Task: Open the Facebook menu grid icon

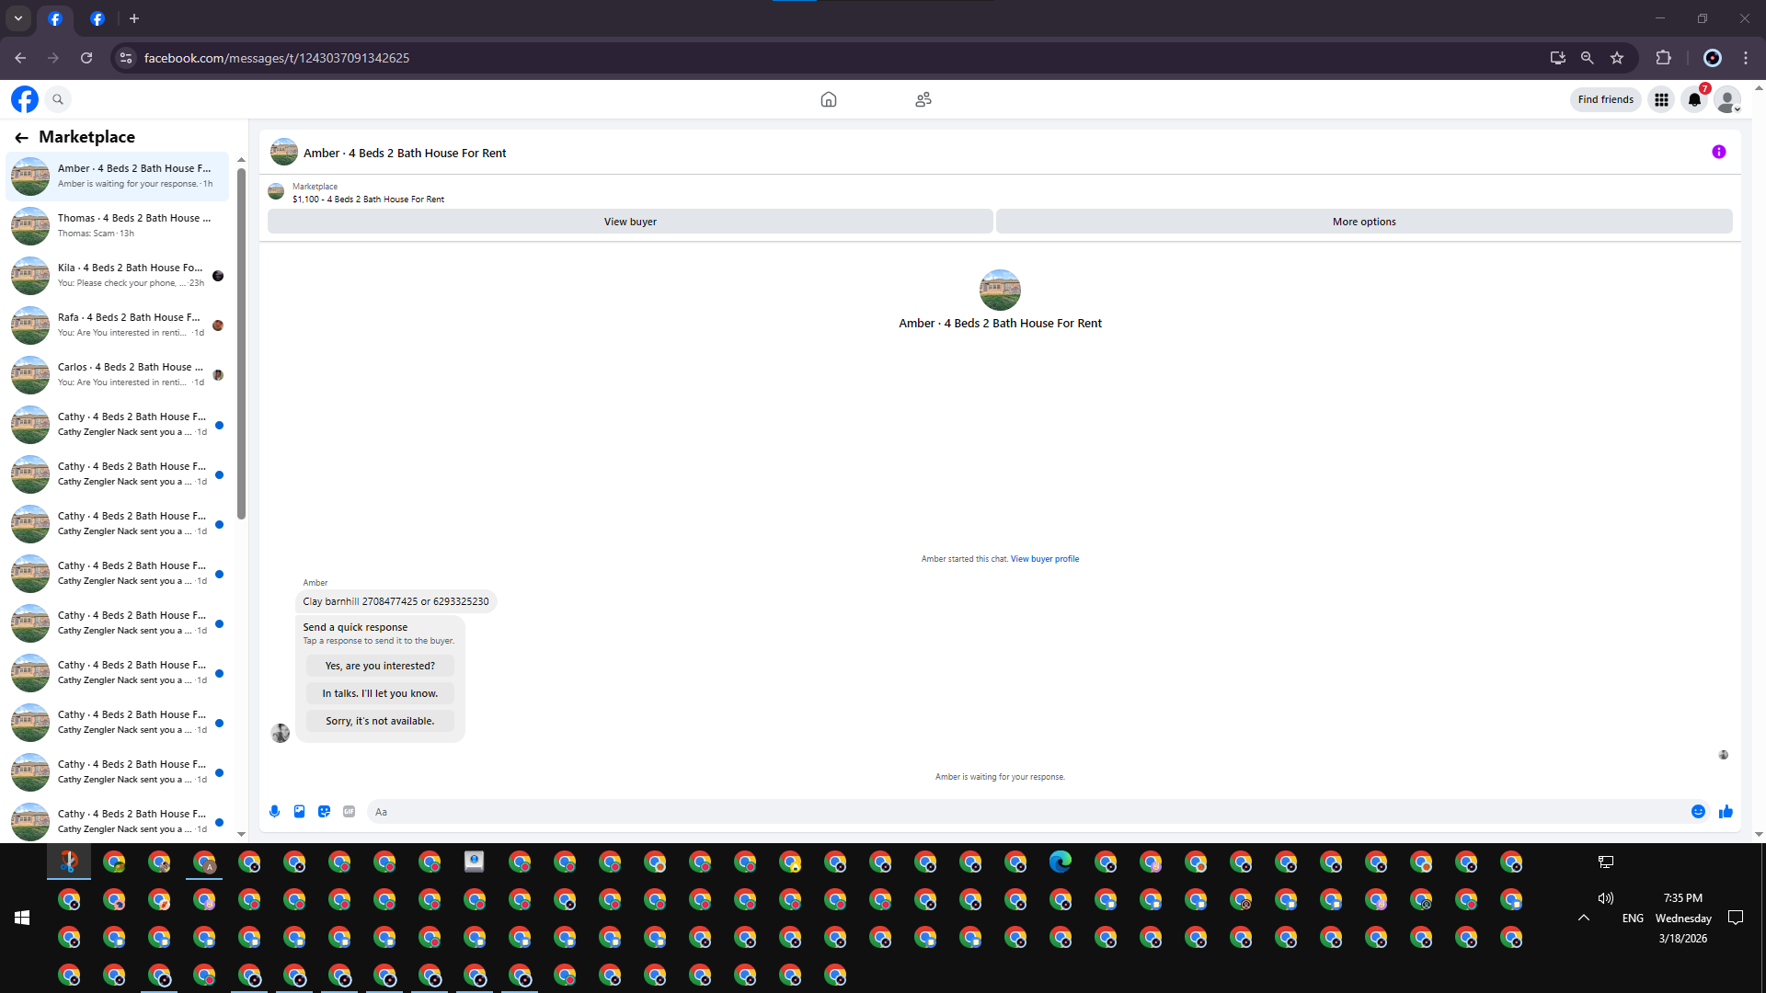Action: pos(1661,99)
